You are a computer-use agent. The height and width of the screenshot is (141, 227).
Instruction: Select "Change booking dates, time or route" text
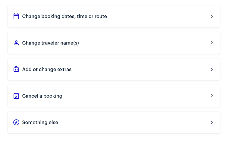coord(65,16)
